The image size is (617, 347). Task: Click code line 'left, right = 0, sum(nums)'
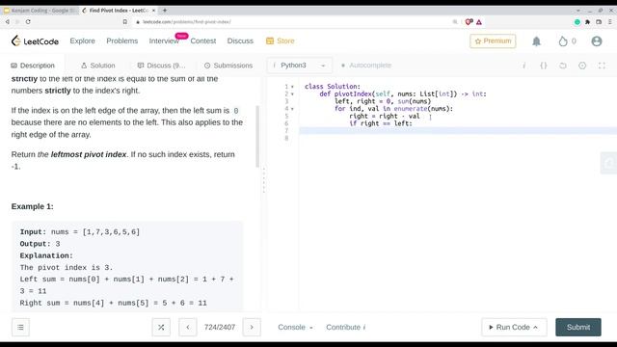(383, 101)
